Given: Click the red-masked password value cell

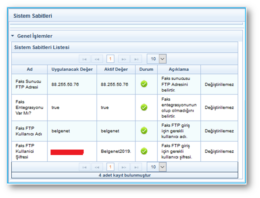Looking at the screenshot, I should click(67, 152).
